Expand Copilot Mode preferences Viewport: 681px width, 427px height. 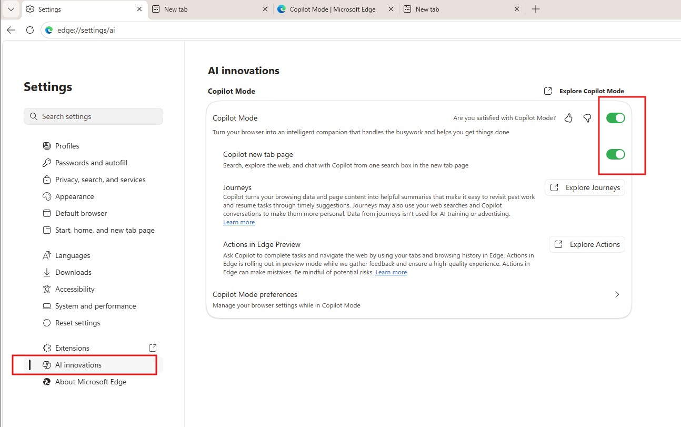click(617, 294)
